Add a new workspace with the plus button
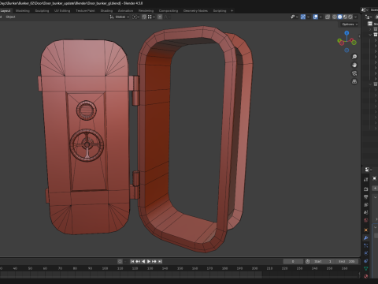This screenshot has height=284, width=378. click(x=232, y=11)
